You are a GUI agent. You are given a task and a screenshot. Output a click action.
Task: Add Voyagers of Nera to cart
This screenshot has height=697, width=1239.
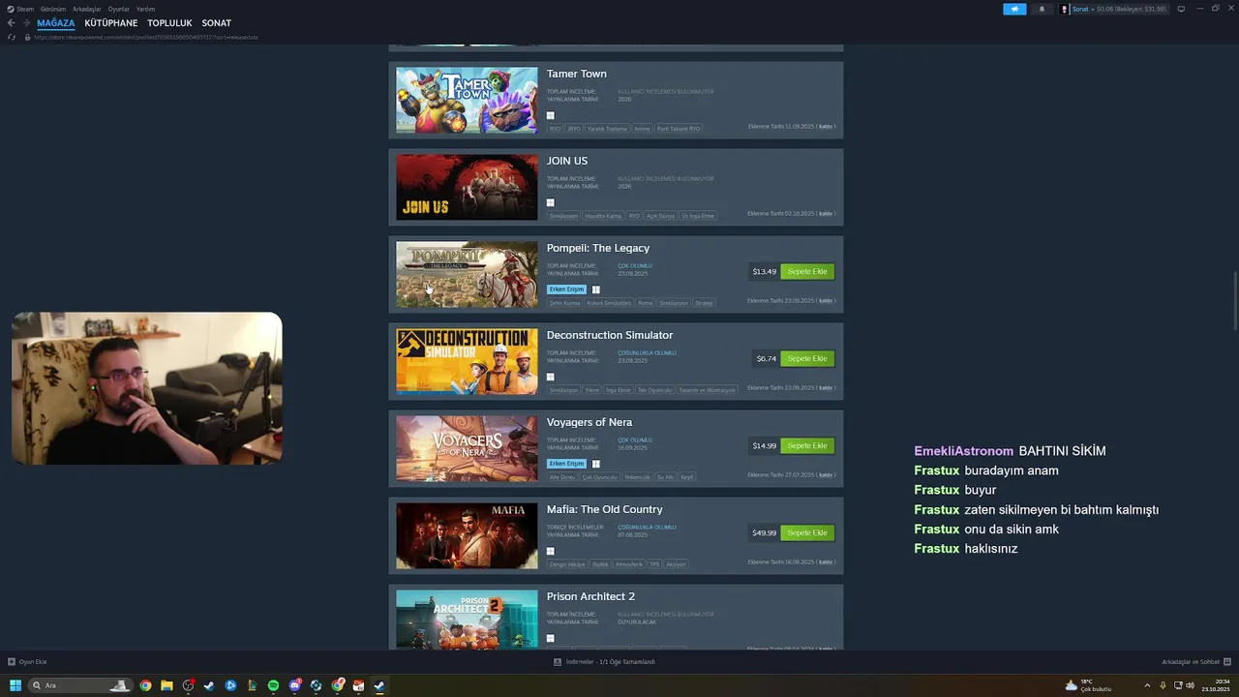[x=807, y=446]
